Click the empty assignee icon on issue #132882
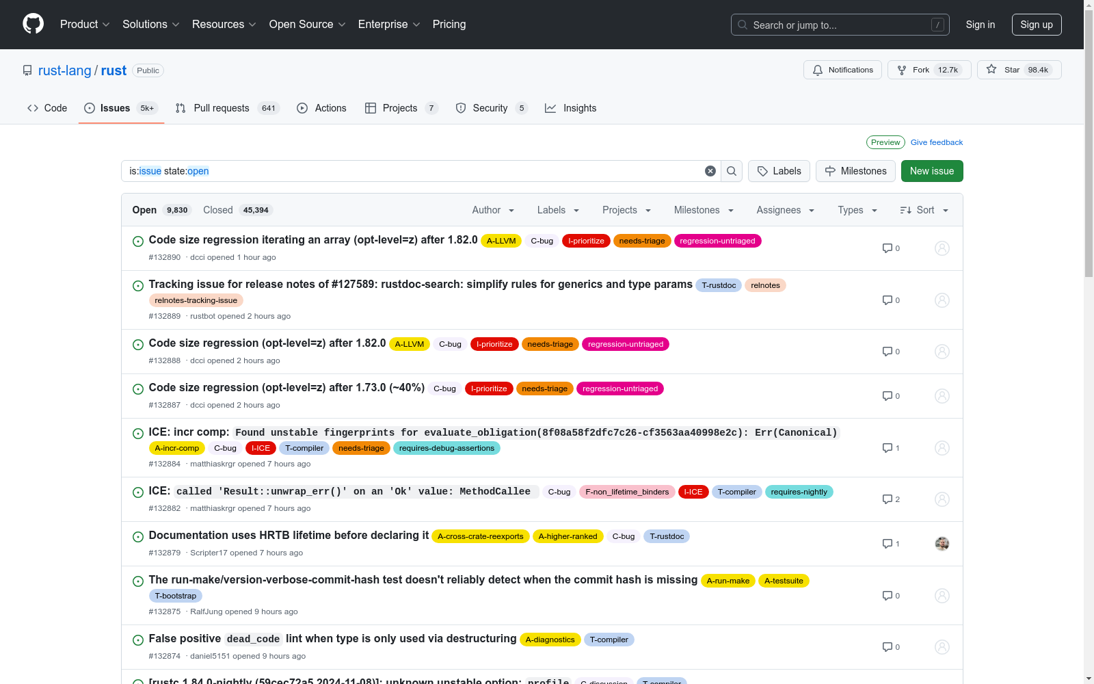Viewport: 1094px width, 684px height. (x=942, y=499)
